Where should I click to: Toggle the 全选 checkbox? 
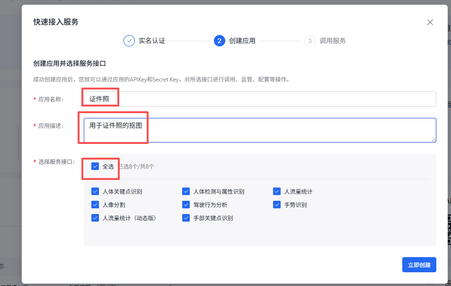[95, 166]
